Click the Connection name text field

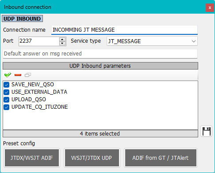124,30
